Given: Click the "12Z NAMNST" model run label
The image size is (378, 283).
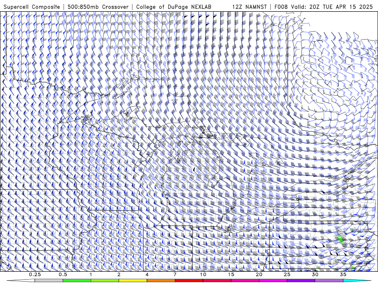Looking at the screenshot, I should coord(249,7).
